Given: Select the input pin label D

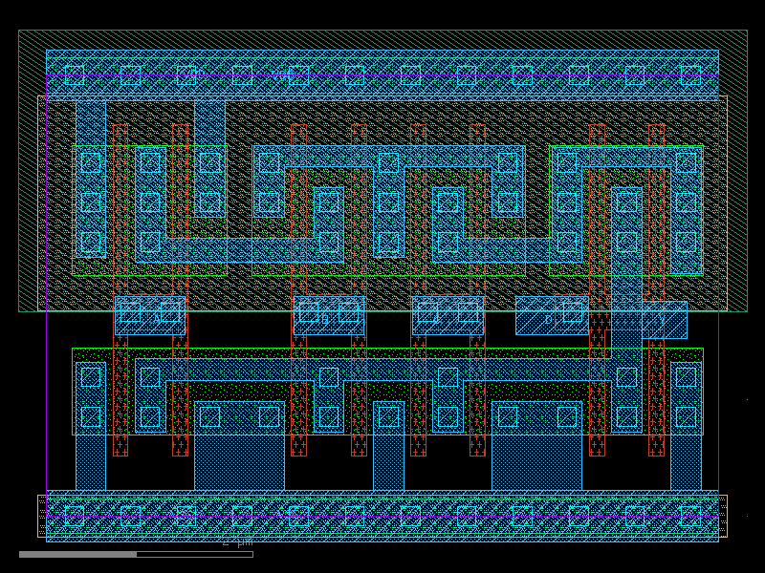Looking at the screenshot, I should coord(548,320).
